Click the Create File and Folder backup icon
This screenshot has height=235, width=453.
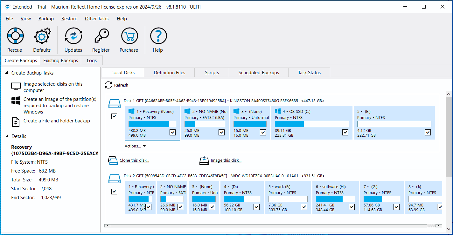16,121
